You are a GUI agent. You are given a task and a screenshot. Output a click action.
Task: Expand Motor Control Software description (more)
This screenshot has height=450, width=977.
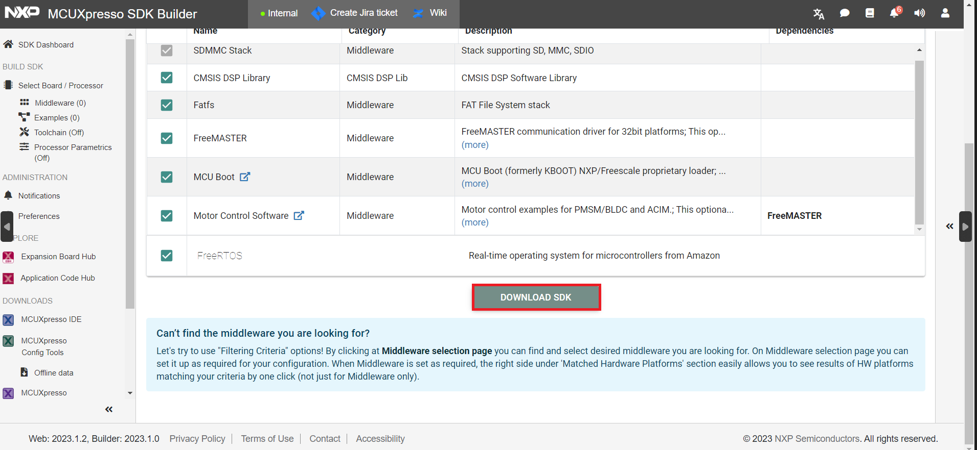coord(475,222)
